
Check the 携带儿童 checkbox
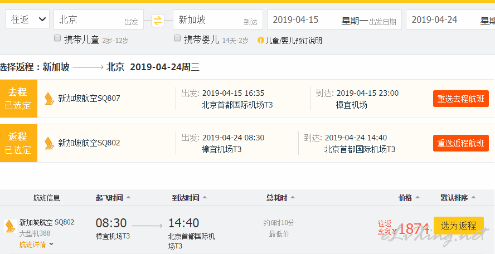coord(57,38)
